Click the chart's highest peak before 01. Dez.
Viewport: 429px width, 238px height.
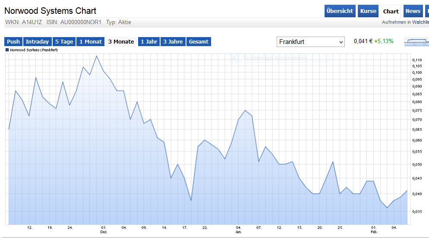(x=97, y=56)
